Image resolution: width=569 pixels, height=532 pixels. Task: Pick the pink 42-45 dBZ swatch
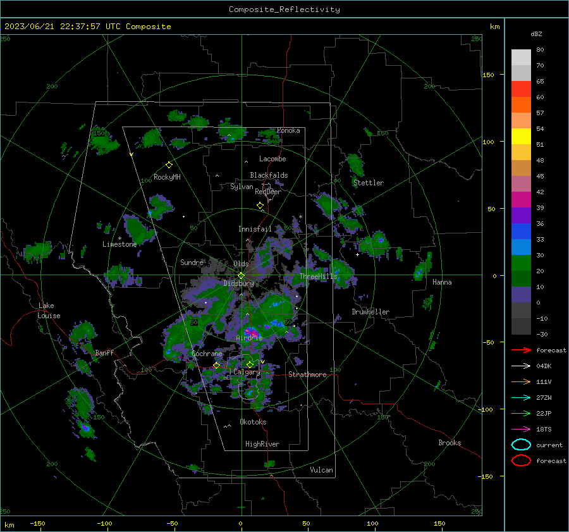point(521,183)
